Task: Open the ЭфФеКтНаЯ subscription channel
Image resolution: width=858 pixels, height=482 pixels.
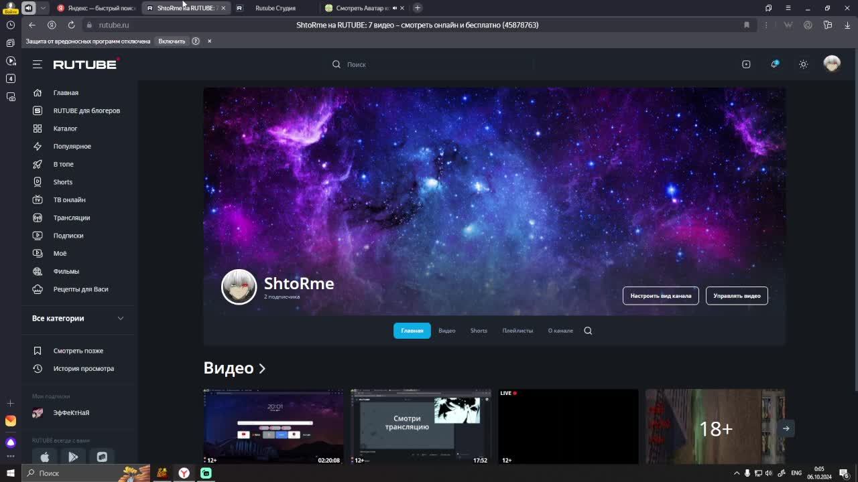Action: (x=70, y=412)
